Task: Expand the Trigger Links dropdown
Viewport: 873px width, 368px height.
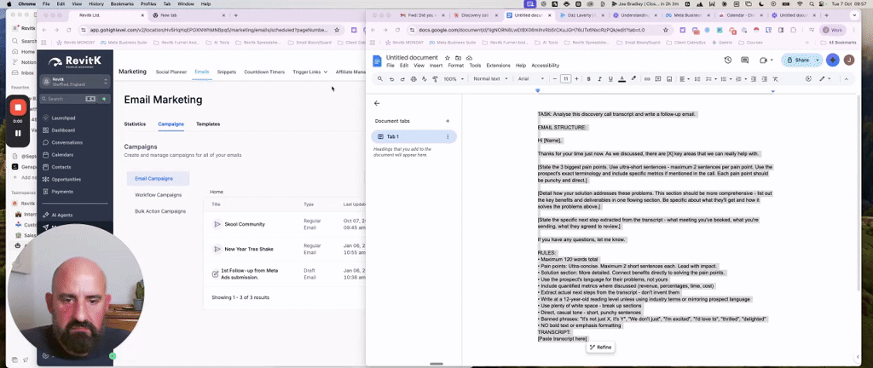Action: click(310, 72)
